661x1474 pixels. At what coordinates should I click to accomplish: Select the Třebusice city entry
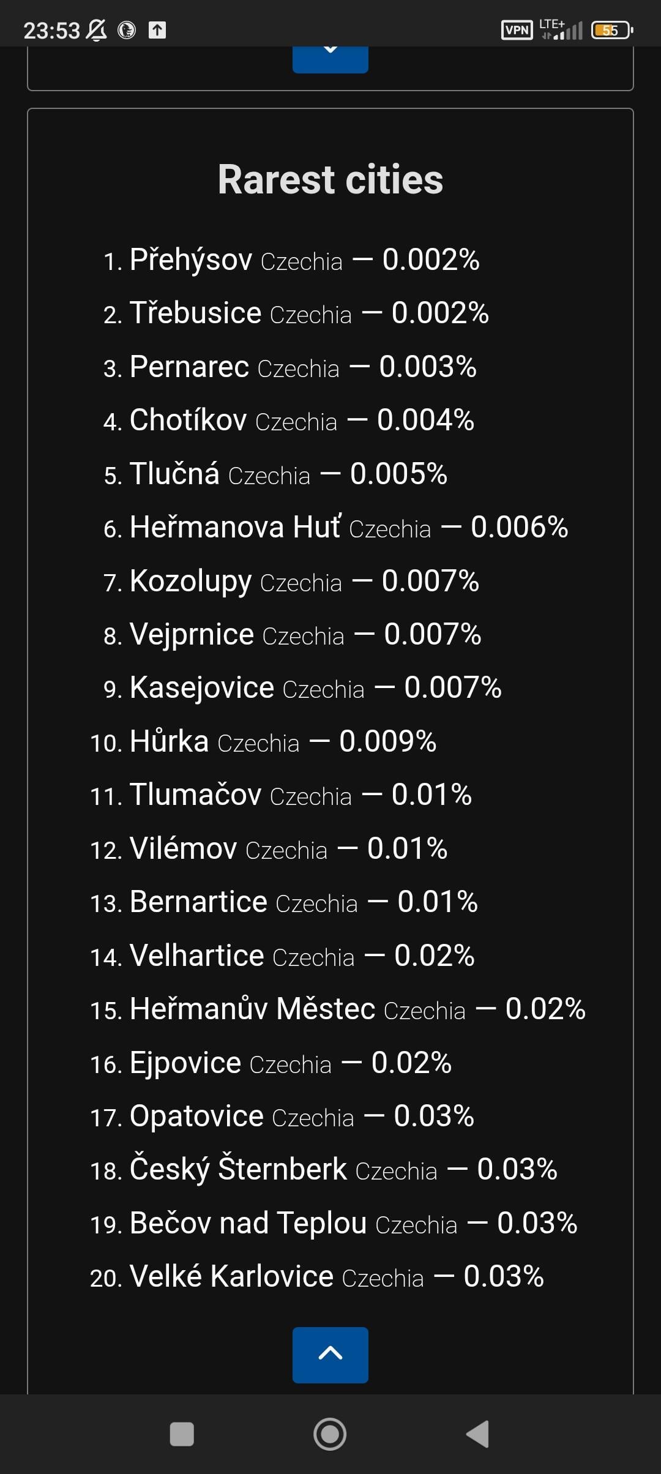(x=296, y=313)
